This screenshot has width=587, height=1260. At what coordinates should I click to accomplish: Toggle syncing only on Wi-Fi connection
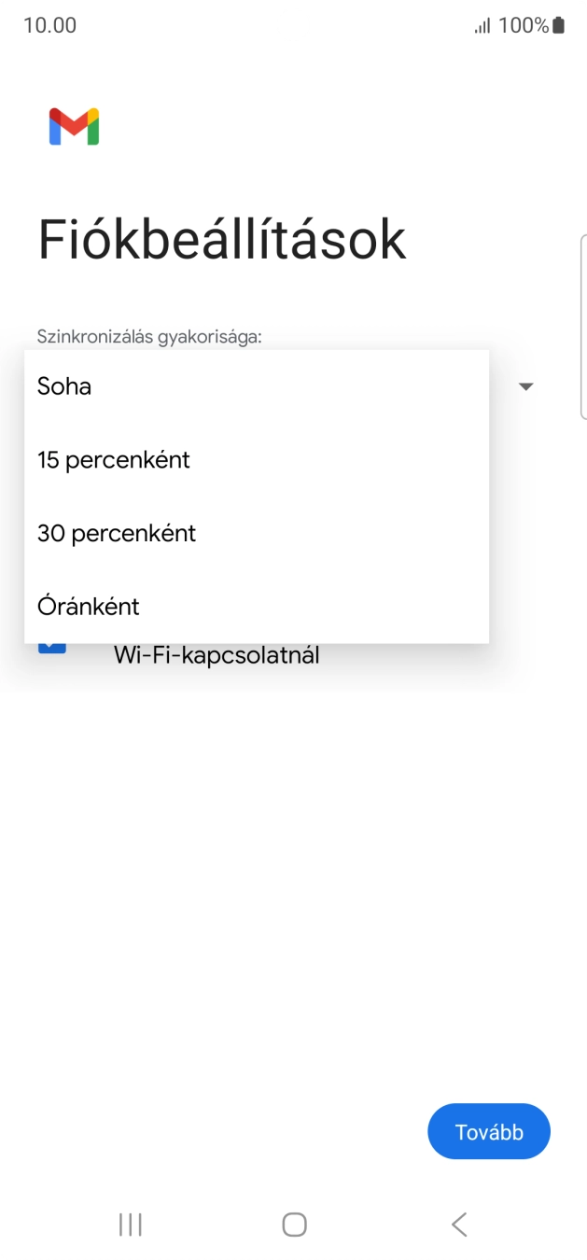point(217,653)
